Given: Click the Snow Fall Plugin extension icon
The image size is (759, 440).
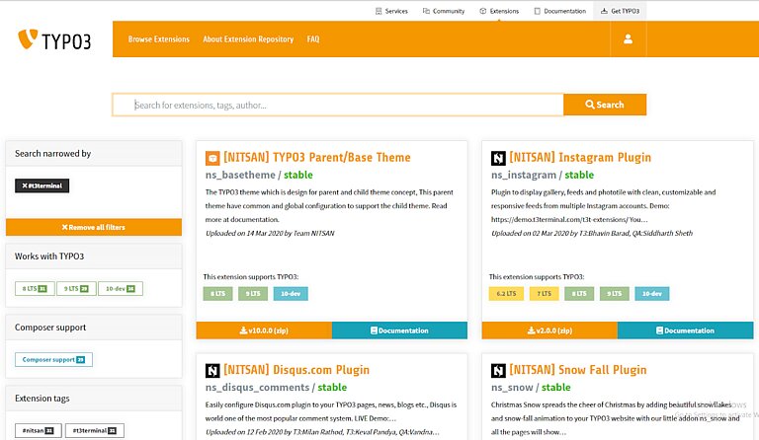Looking at the screenshot, I should click(499, 371).
